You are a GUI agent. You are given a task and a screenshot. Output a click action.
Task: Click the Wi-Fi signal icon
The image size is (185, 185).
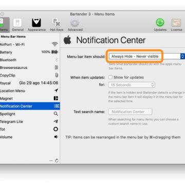tap(55, 44)
